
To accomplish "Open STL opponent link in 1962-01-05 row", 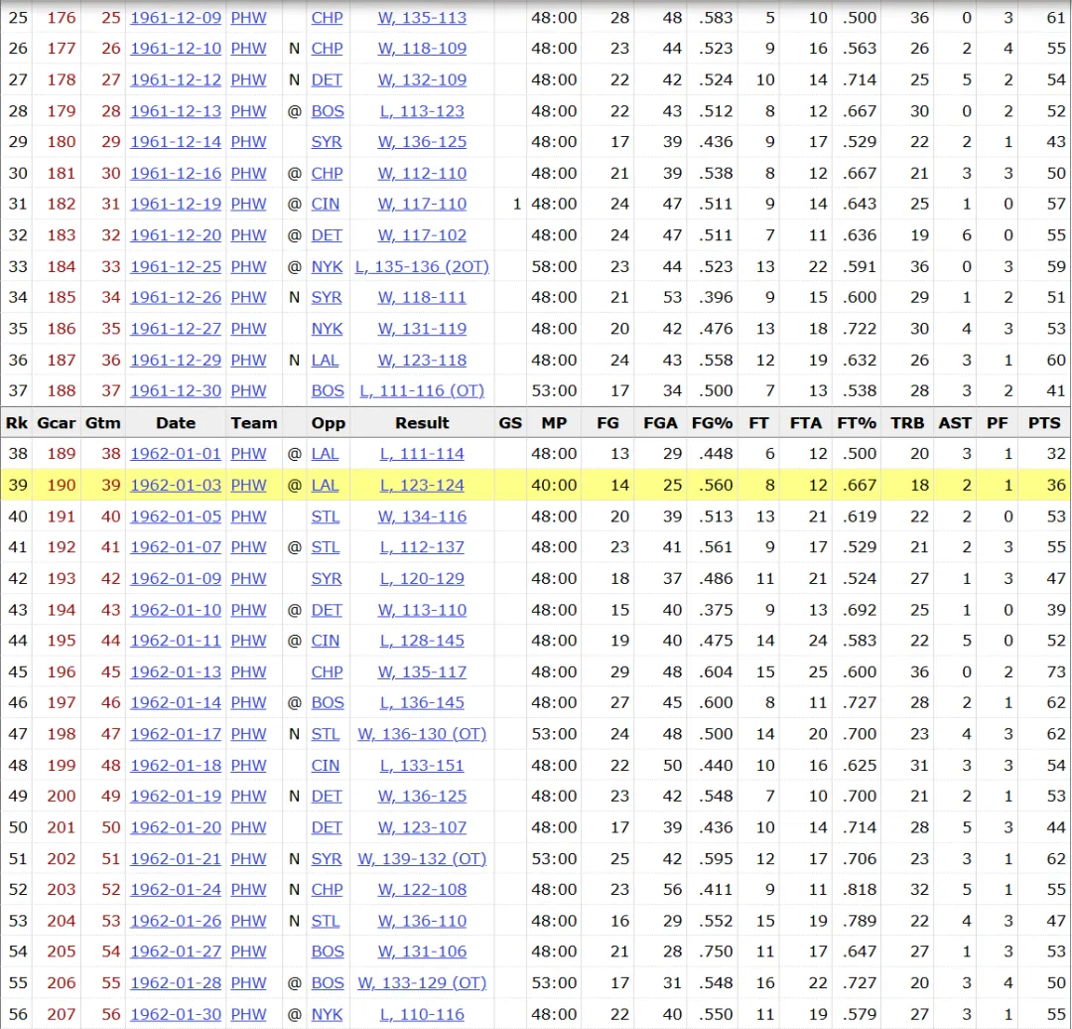I will tap(325, 516).
